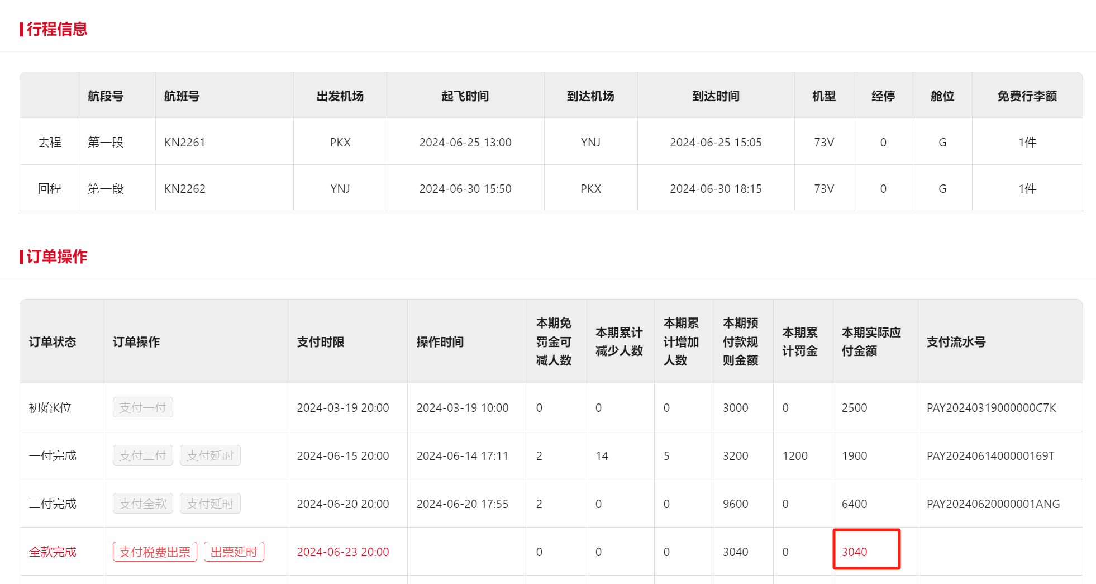1096x584 pixels.
Task: Click the 支付流水号 column header
Action: (x=956, y=342)
